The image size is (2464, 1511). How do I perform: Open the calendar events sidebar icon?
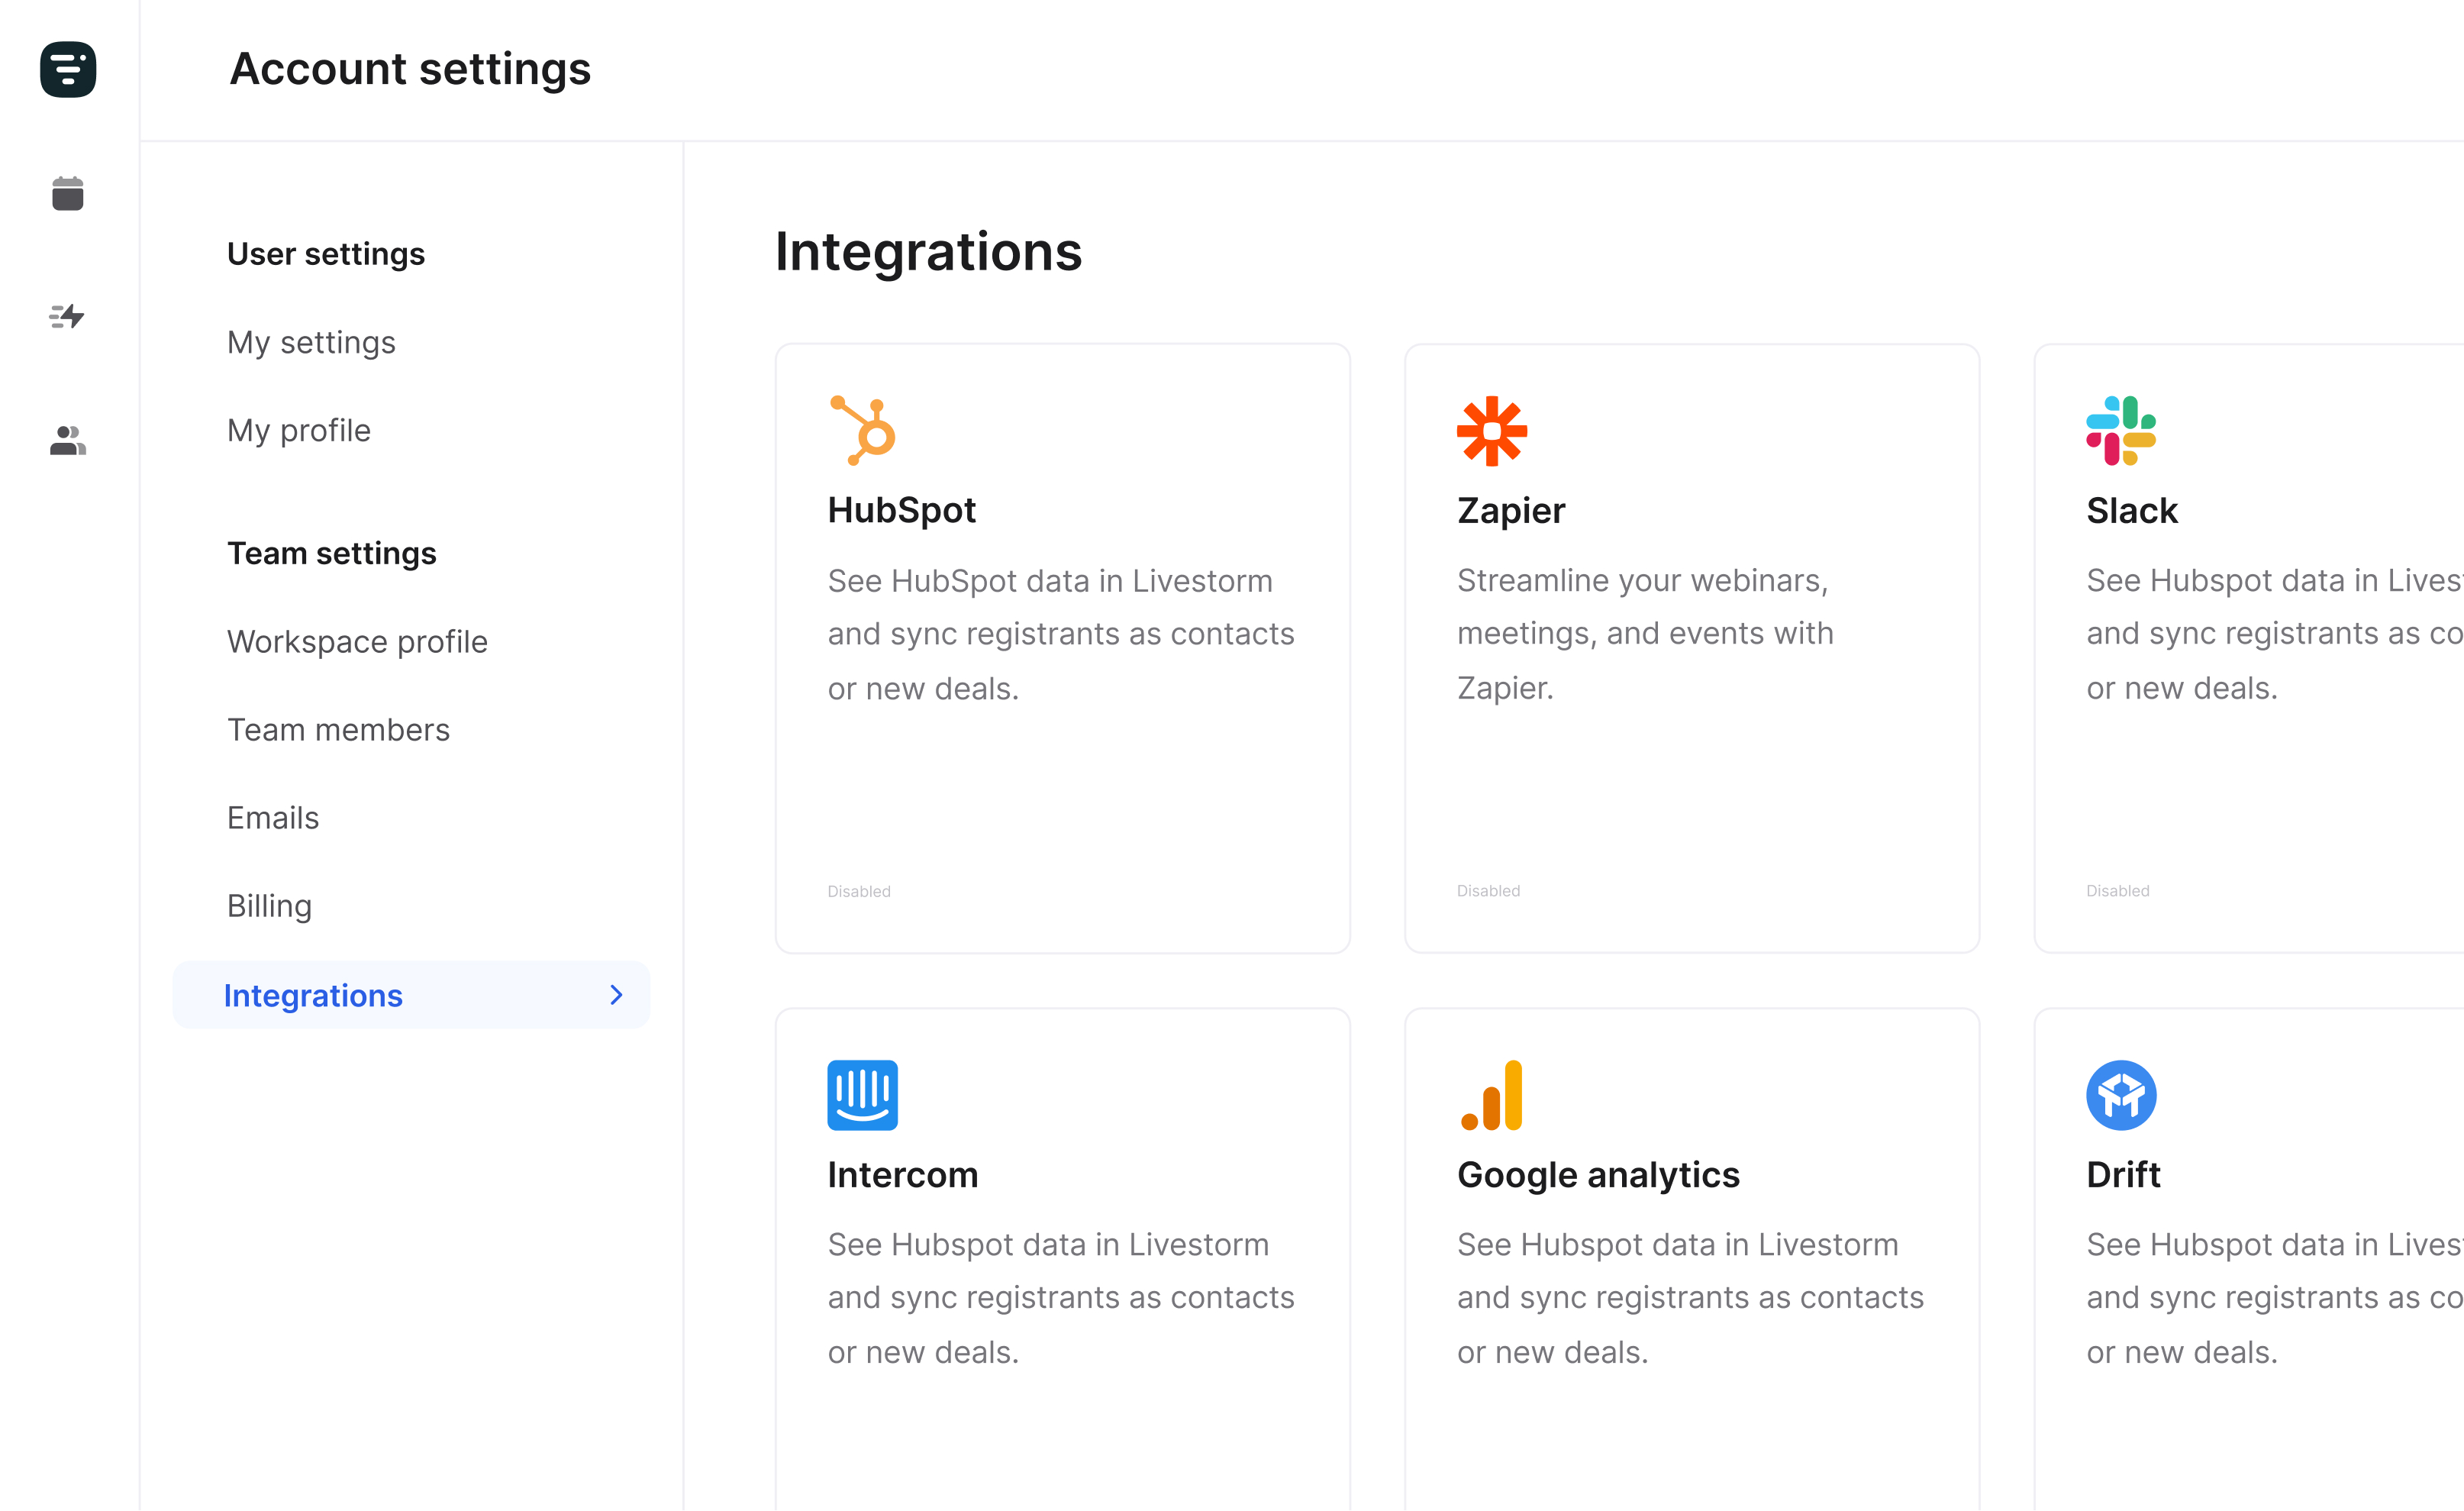click(x=68, y=193)
